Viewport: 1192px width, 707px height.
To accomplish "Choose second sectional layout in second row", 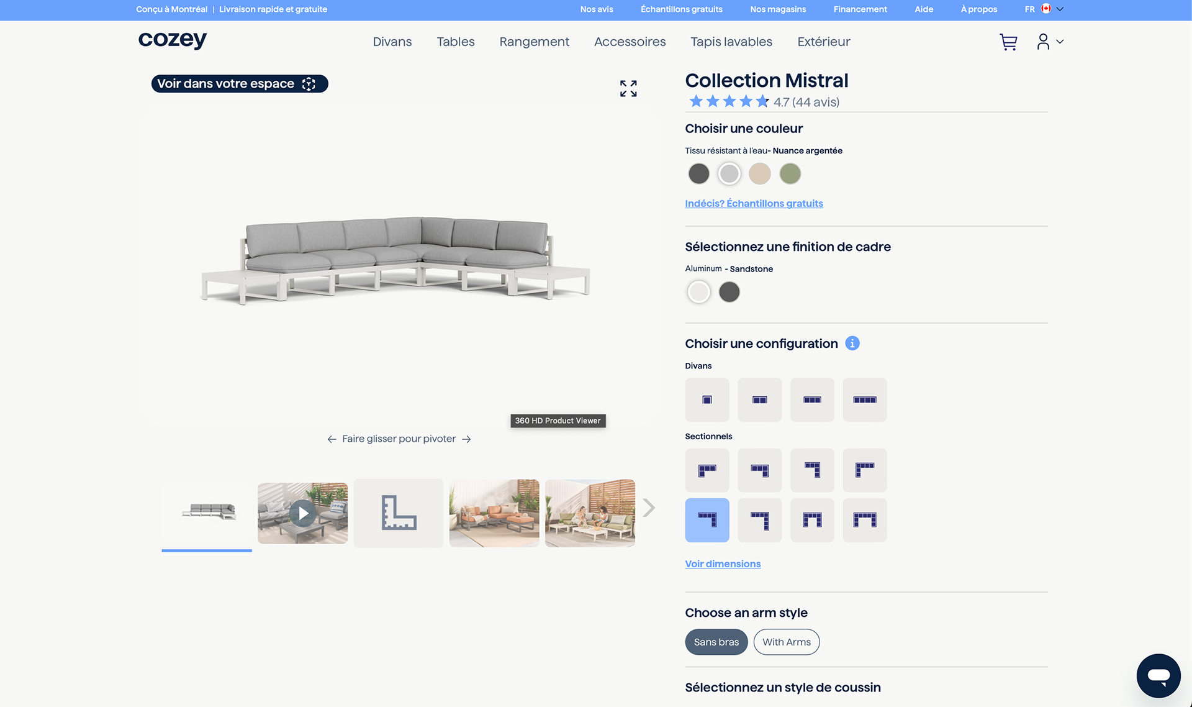I will tap(760, 520).
